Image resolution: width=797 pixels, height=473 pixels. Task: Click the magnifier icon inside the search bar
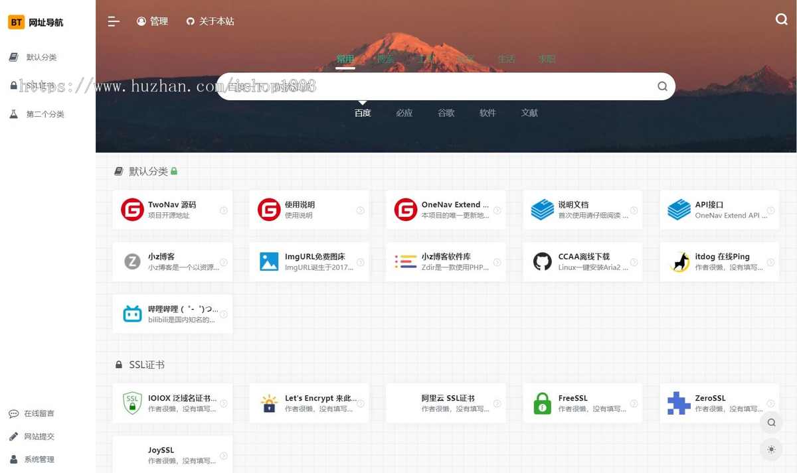662,86
